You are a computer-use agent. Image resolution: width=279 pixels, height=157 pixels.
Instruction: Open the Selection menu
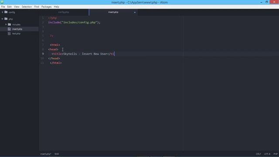(27, 7)
